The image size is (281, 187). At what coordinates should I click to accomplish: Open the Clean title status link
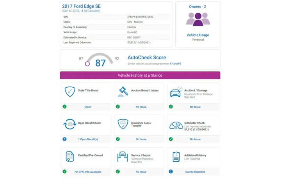click(88, 107)
